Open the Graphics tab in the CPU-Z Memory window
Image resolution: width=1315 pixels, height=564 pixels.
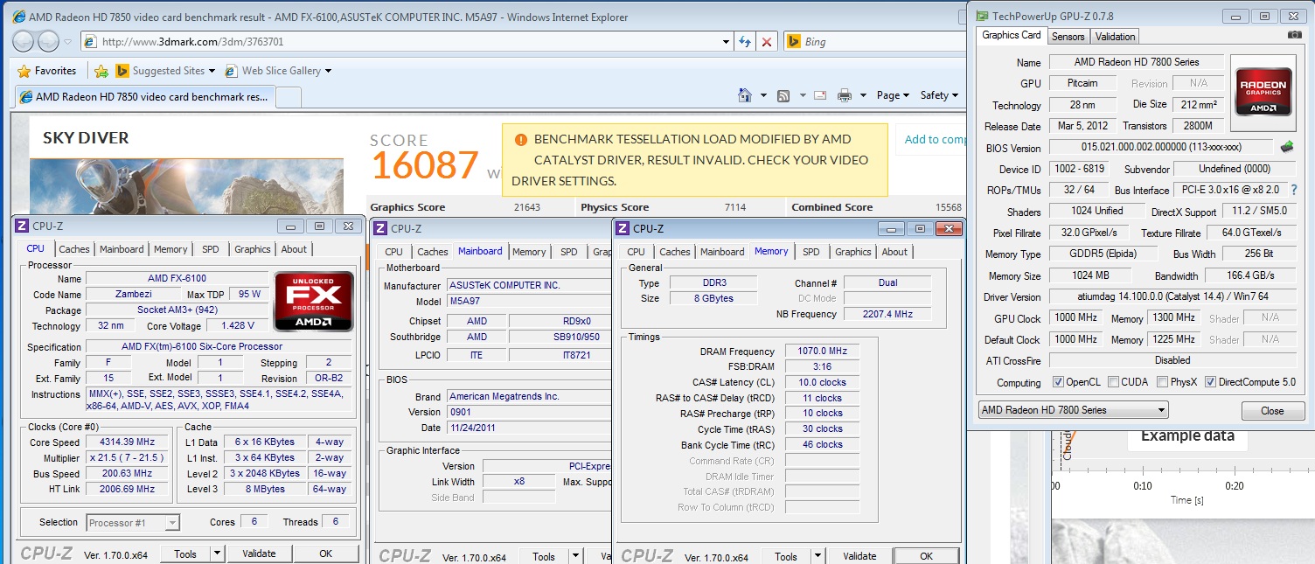coord(852,252)
